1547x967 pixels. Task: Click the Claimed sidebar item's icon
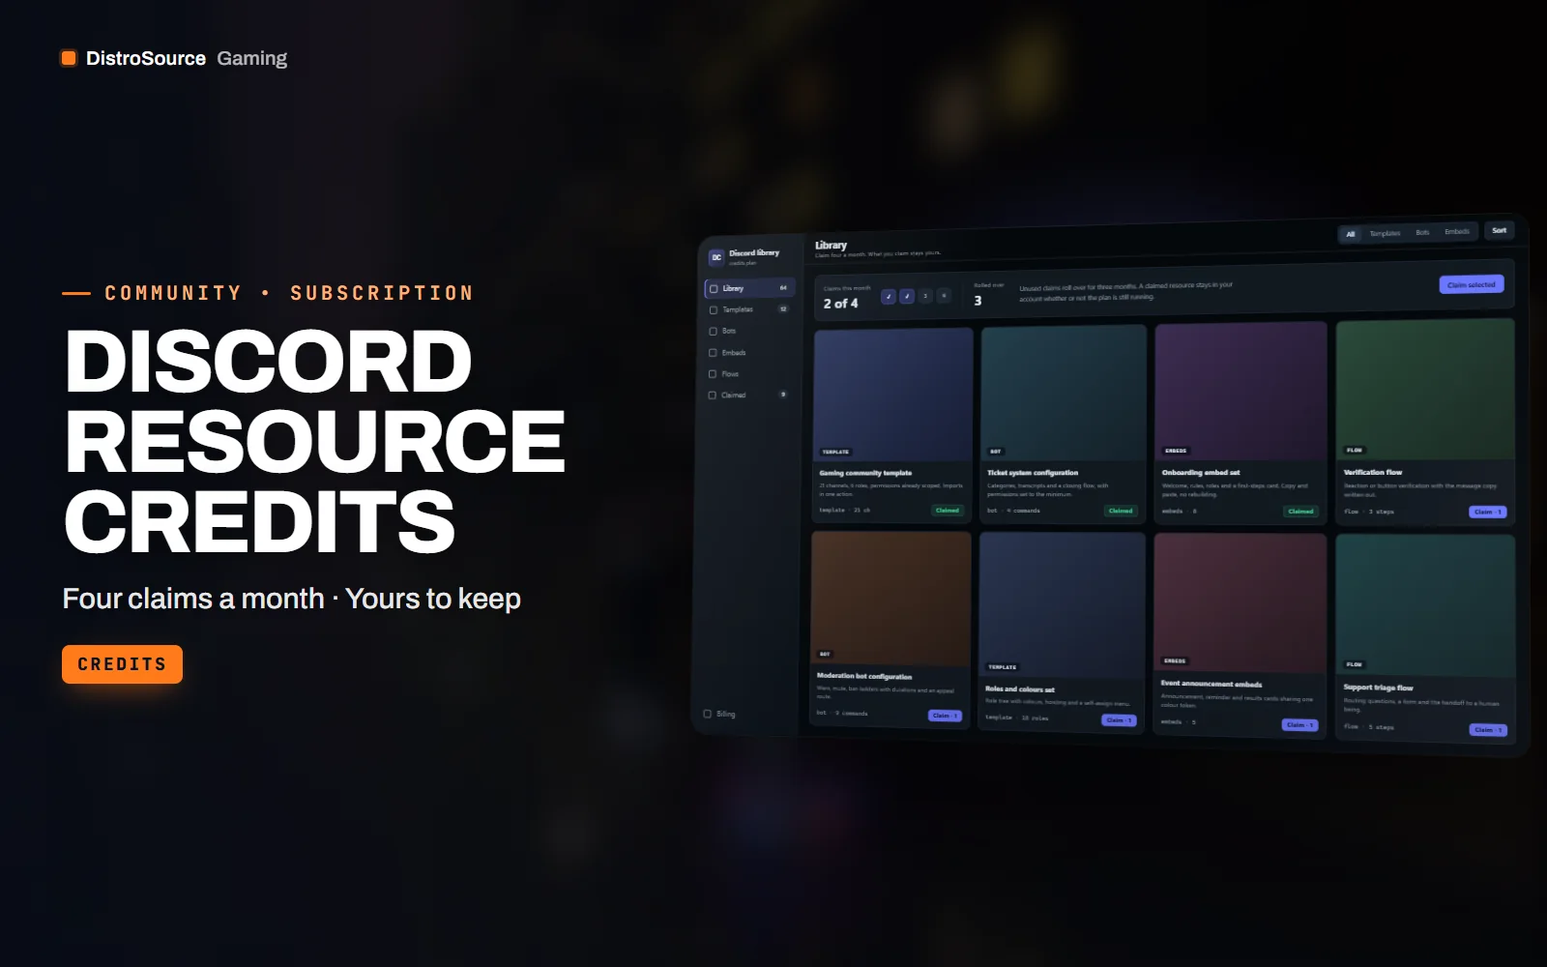713,396
